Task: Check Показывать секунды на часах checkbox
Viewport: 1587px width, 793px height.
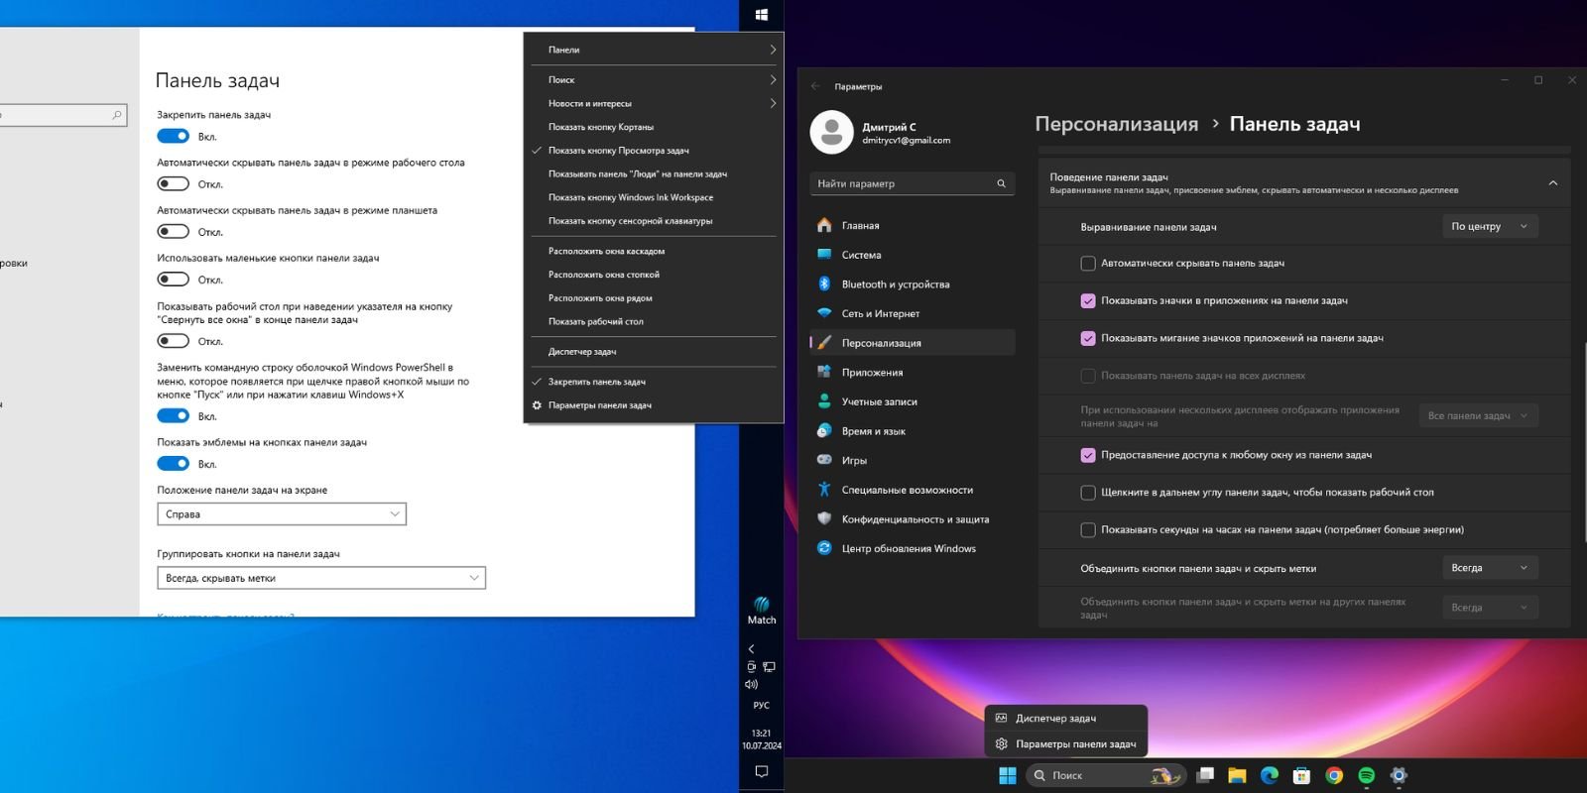Action: pyautogui.click(x=1088, y=530)
